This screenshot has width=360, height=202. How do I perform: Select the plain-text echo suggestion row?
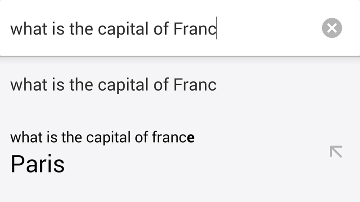pos(180,85)
